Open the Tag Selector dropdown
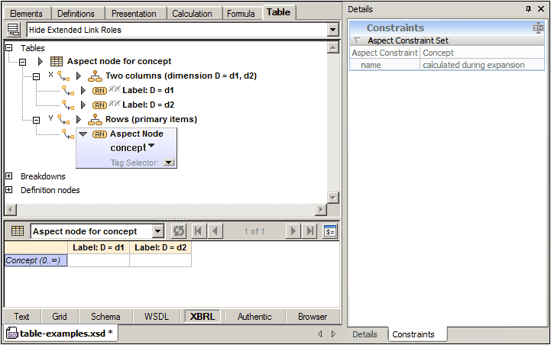Image resolution: width=551 pixels, height=345 pixels. tap(170, 163)
